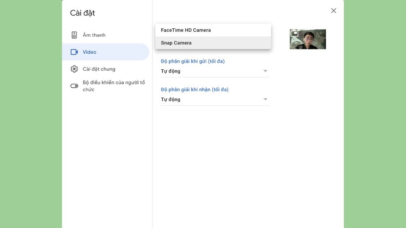Click the camera preview thumbnail
Screen dimensions: 406x228
coord(307,39)
